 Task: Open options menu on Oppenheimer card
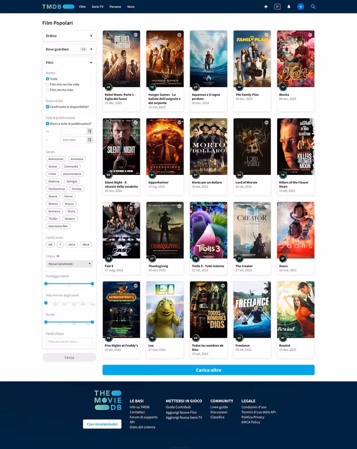179,122
